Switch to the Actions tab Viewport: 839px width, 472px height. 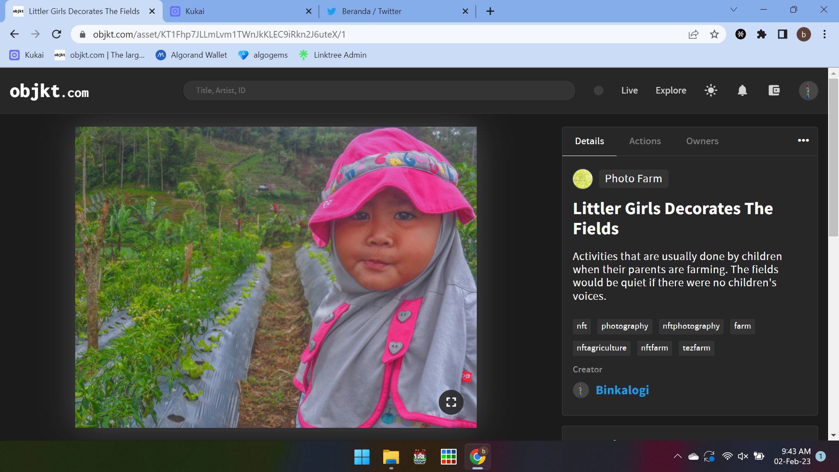click(x=645, y=141)
